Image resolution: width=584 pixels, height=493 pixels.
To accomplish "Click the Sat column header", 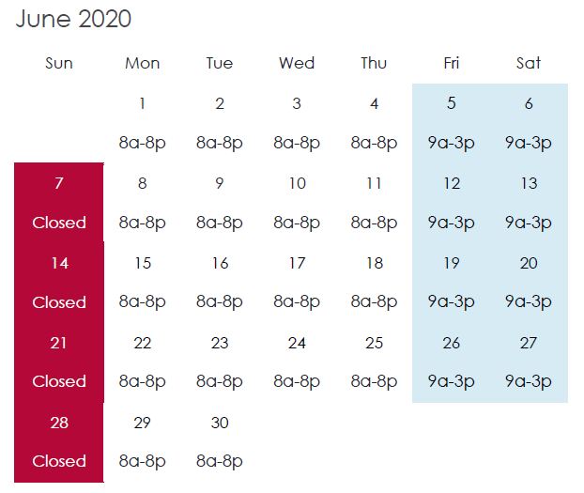I will point(528,63).
